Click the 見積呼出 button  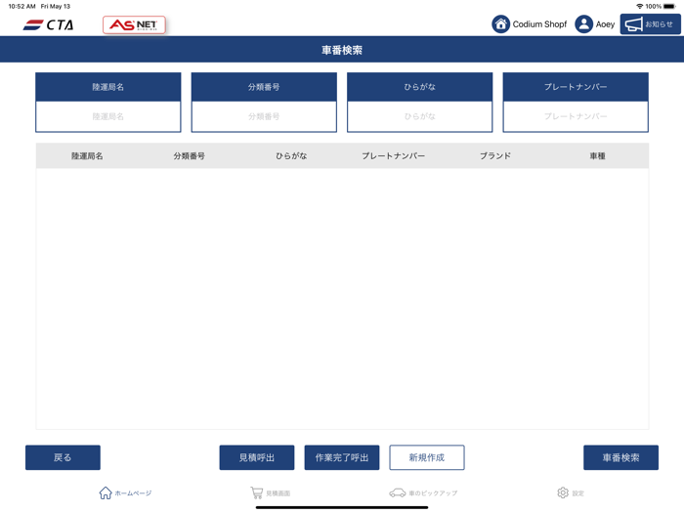pyautogui.click(x=257, y=457)
